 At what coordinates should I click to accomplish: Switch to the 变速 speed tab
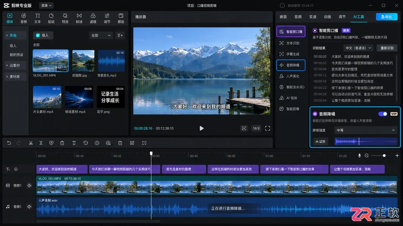coord(313,17)
